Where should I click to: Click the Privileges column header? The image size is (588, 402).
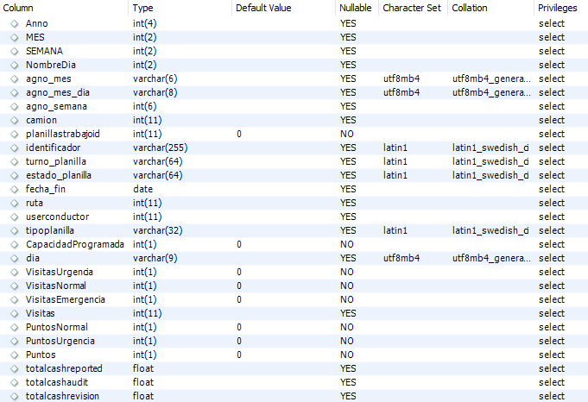click(557, 8)
